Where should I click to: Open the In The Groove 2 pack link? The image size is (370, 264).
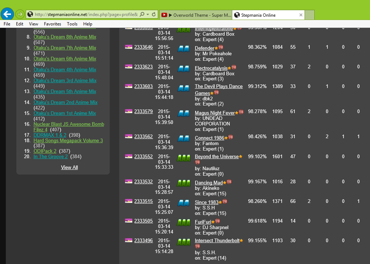[51, 157]
